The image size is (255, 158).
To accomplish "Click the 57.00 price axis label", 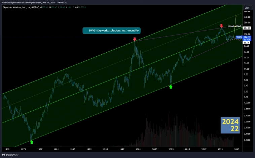I will [x=247, y=46].
